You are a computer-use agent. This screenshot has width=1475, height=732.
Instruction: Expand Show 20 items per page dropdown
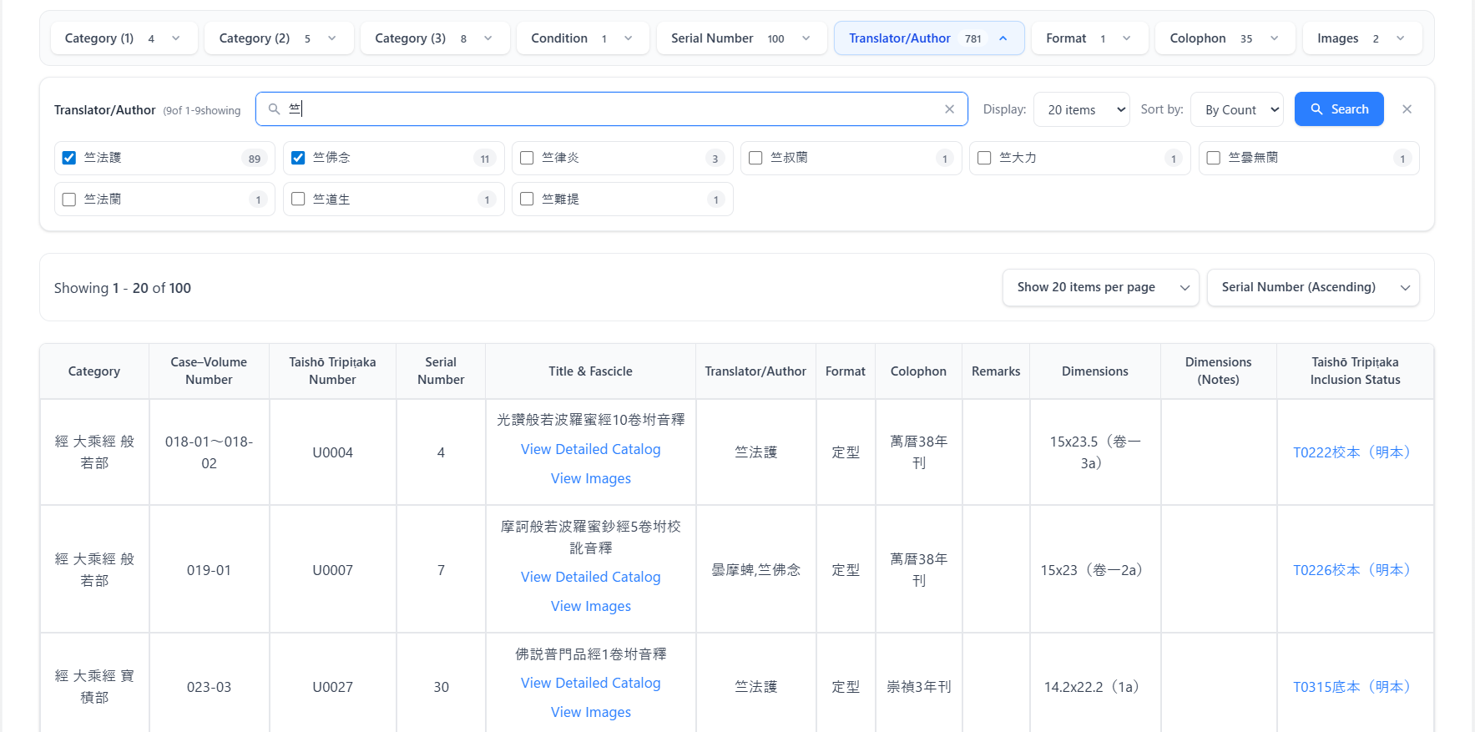click(x=1100, y=287)
